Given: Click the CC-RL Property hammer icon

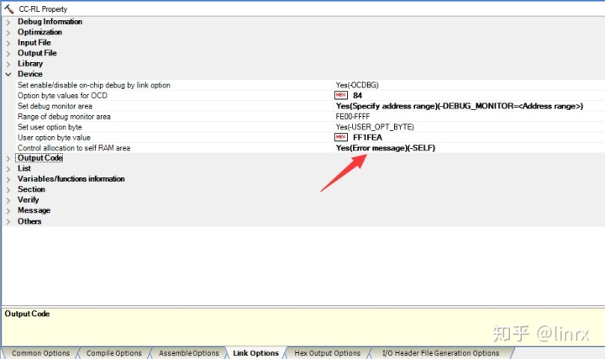Looking at the screenshot, I should (x=9, y=8).
